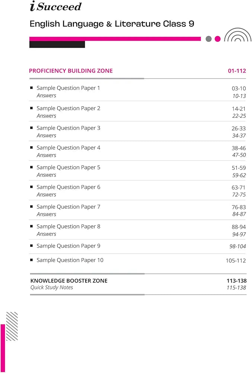Click the diagonal striped pattern decoration
252x373 pixels.
pyautogui.click(x=12, y=326)
